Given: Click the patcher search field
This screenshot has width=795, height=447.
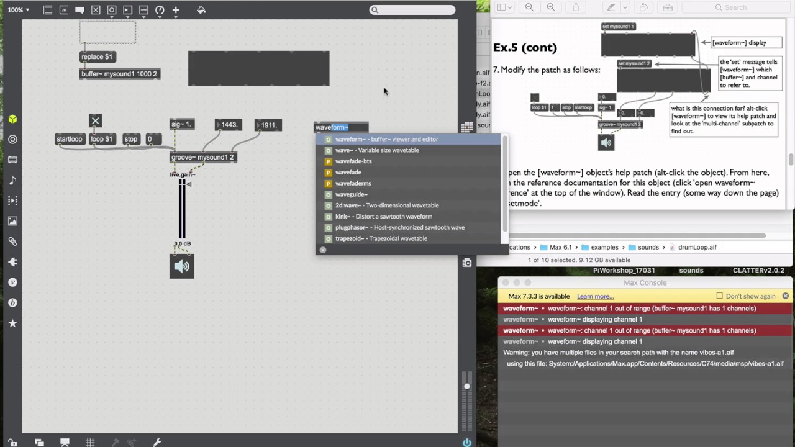Looking at the screenshot, I should tap(412, 10).
